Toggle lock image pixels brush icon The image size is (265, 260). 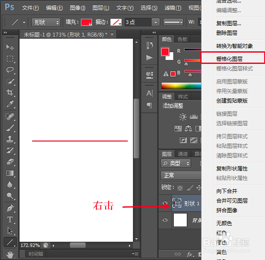pos(189,187)
